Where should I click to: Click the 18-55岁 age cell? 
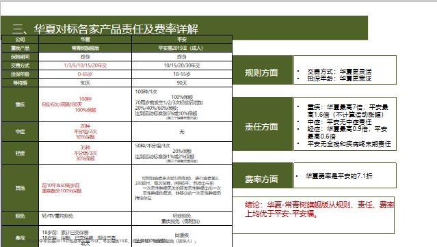click(182, 74)
